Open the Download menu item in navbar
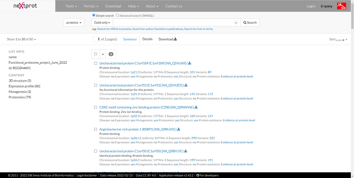The width and height of the screenshot is (354, 178). [x=113, y=6]
